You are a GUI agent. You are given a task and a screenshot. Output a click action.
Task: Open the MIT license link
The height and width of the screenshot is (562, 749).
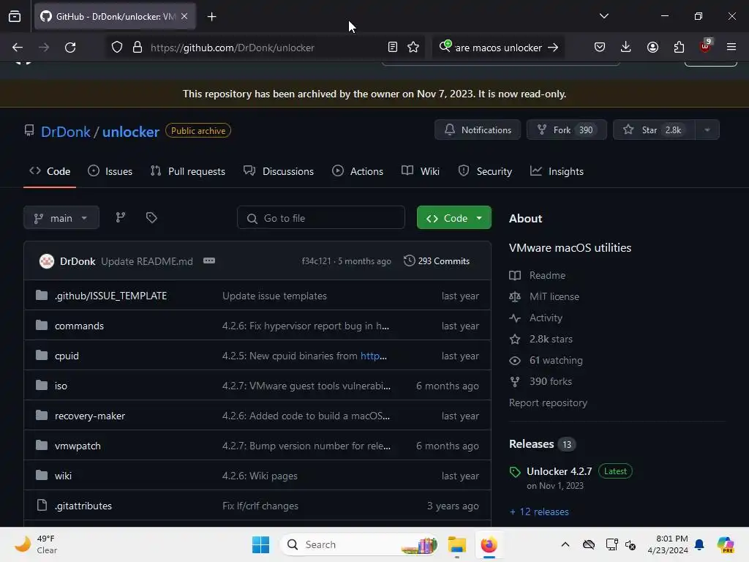click(544, 296)
